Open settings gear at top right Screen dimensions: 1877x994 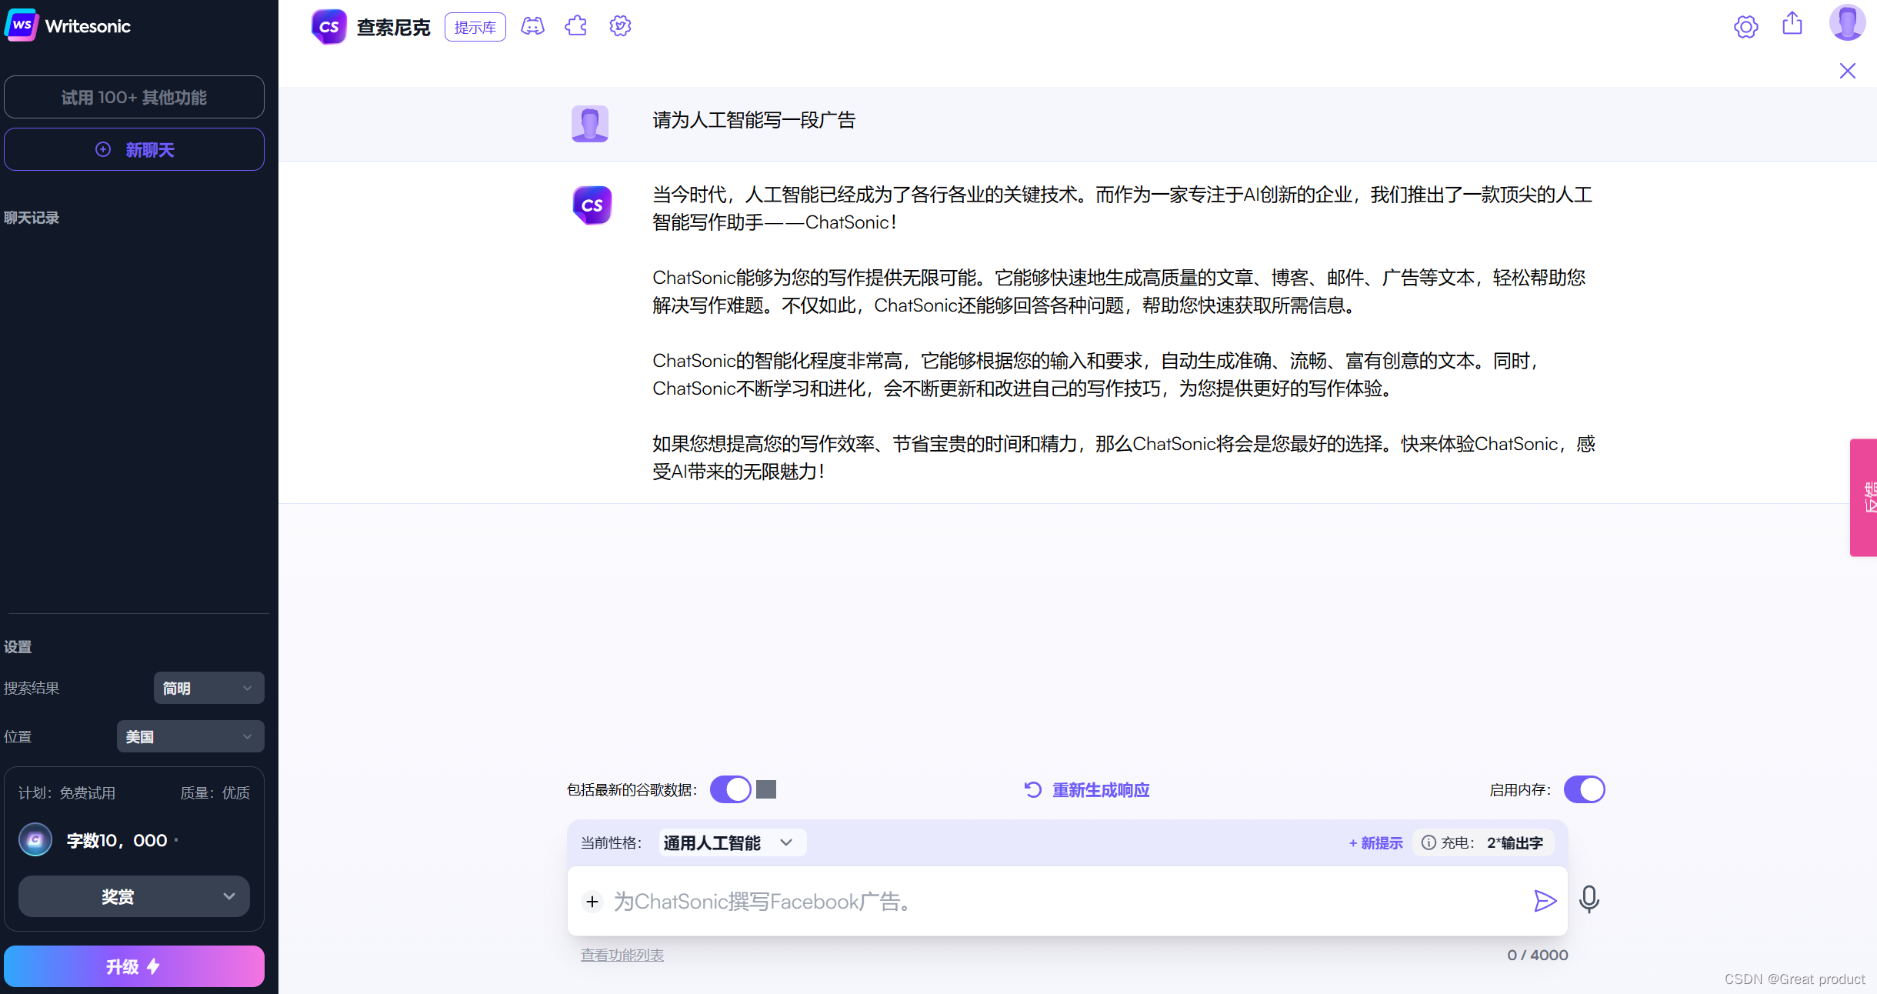point(1746,27)
